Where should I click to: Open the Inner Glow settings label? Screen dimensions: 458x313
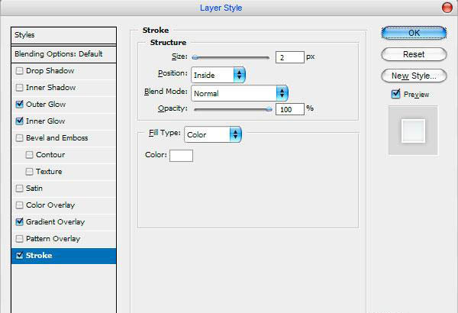(45, 121)
